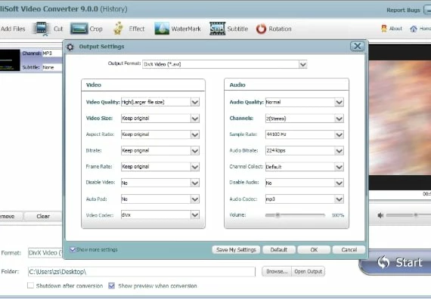Enable Shutdown after conversion checkbox
Image resolution: width=431 pixels, height=299 pixels.
click(30, 285)
